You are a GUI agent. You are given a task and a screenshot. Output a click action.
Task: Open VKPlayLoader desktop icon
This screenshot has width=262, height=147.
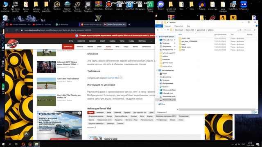click(x=244, y=6)
